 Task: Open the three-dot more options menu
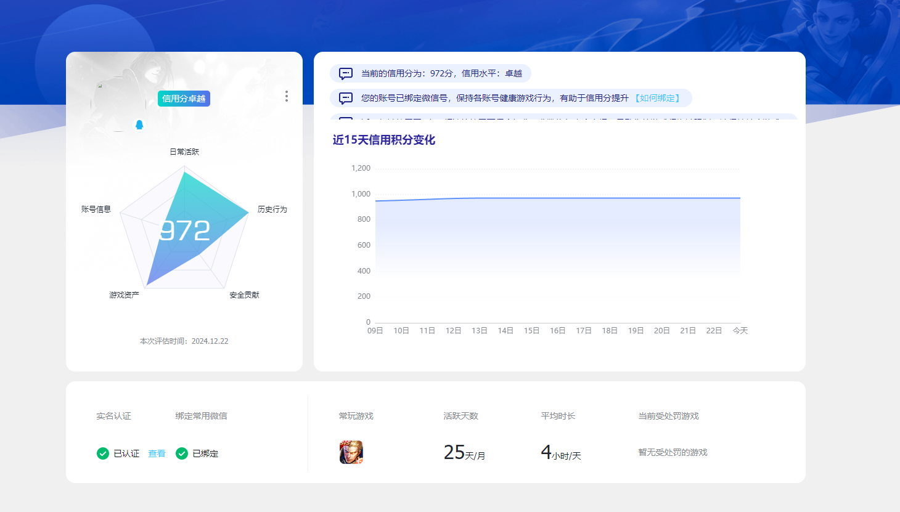[287, 96]
